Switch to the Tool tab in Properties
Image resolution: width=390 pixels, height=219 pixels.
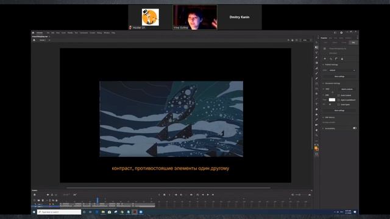click(325, 43)
